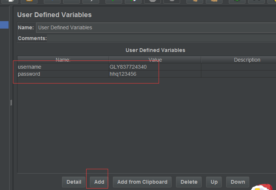The width and height of the screenshot is (276, 190).
Task: Move the variable Up
Action: pos(214,182)
